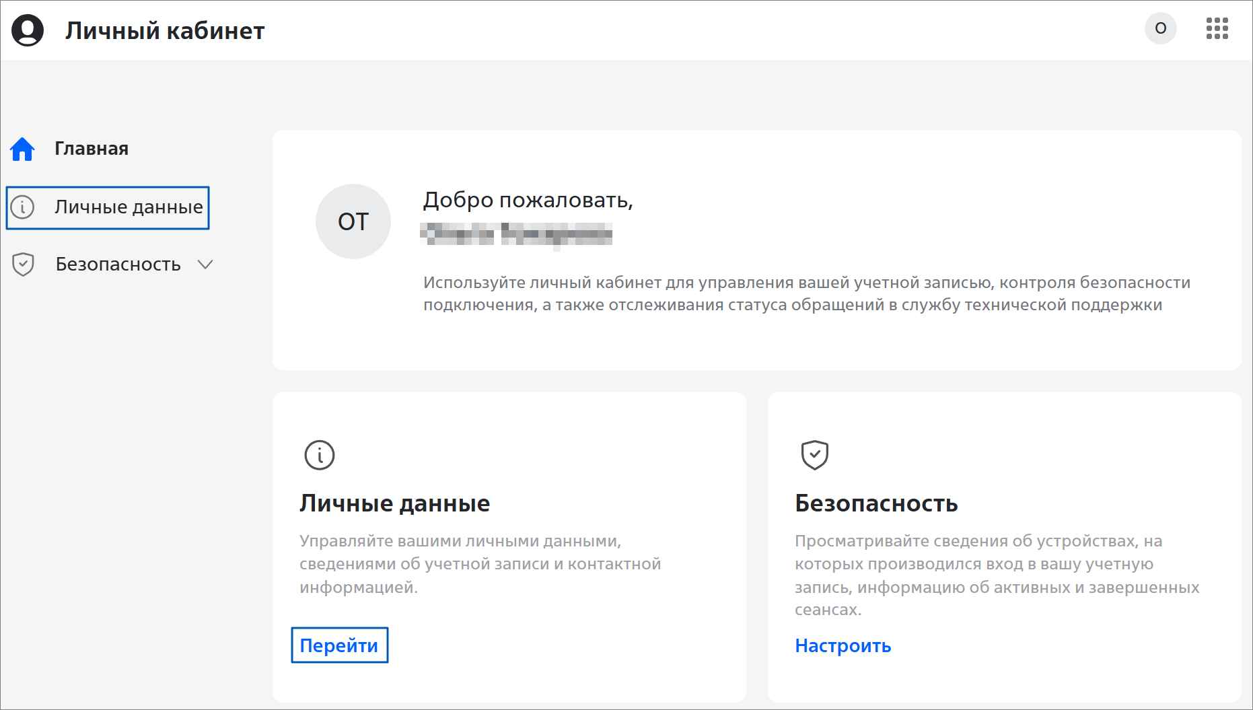Viewport: 1253px width, 710px height.
Task: Click the account logo beside Личный кабинет title
Action: tap(28, 30)
